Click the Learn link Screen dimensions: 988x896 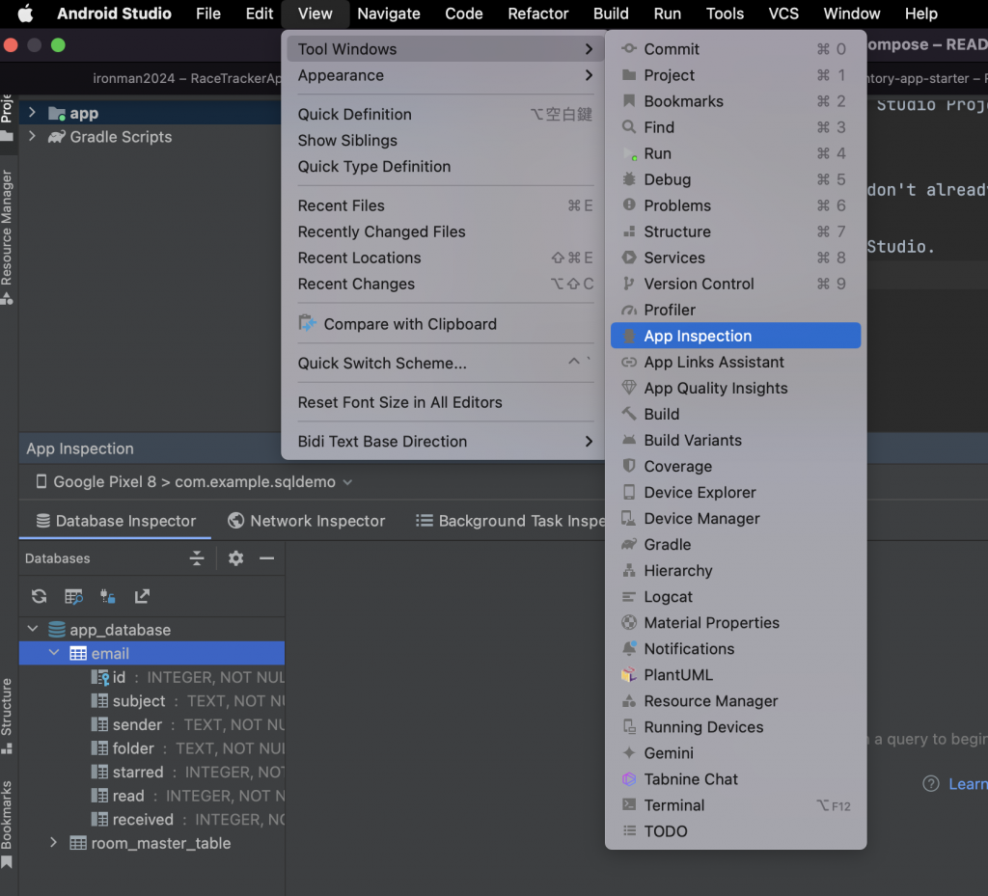tap(968, 784)
